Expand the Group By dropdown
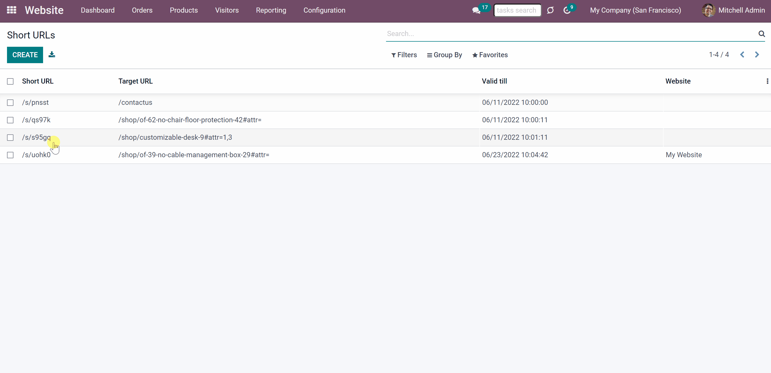The width and height of the screenshot is (771, 373). (444, 55)
